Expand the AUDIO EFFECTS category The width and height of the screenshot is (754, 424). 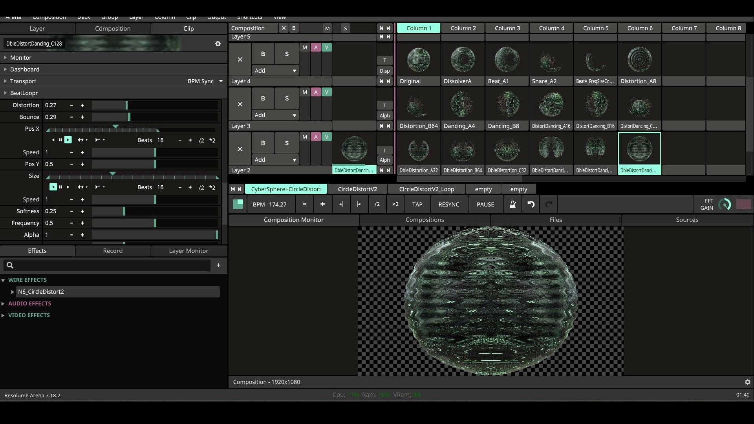(3, 303)
